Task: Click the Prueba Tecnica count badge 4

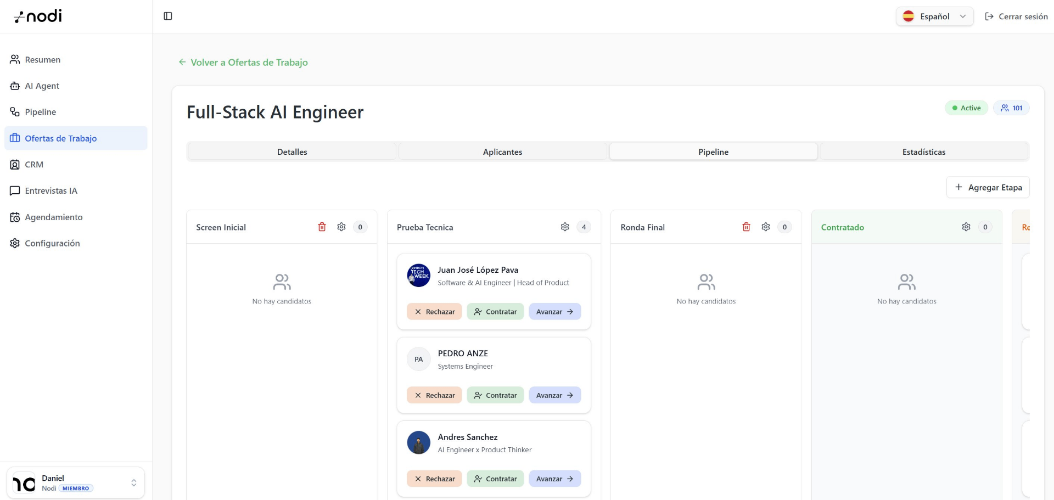Action: [x=584, y=227]
